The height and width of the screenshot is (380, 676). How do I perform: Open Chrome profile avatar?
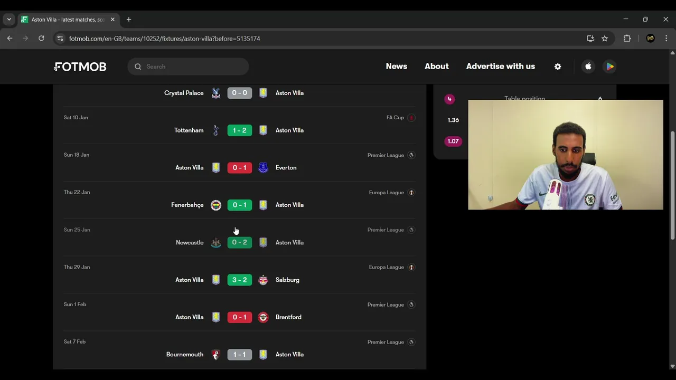pos(651,39)
